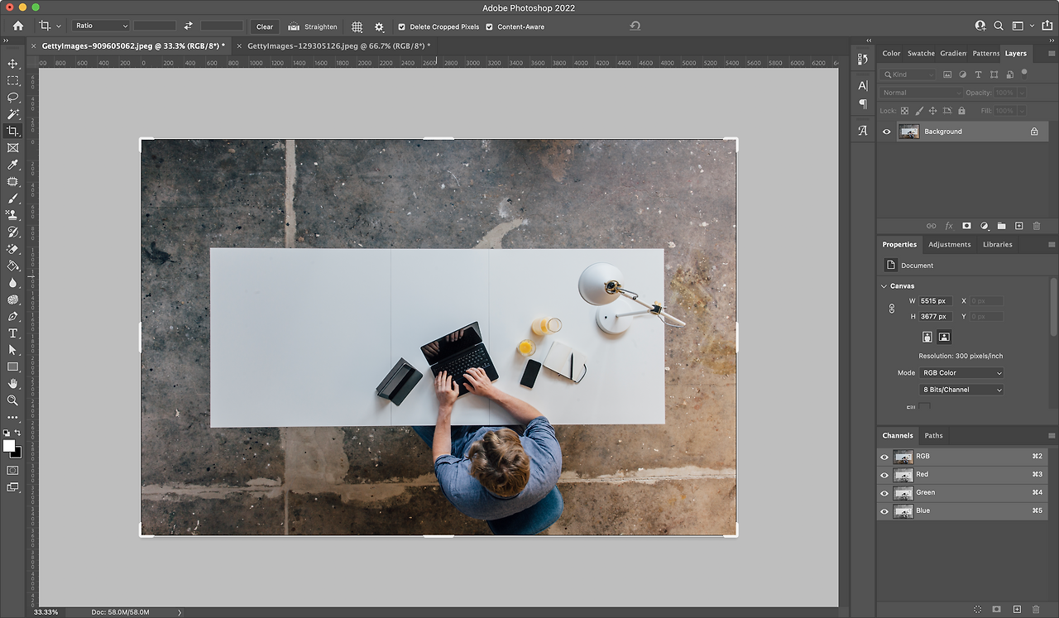Select the Clone Stamp tool
Viewport: 1059px width, 618px height.
tap(12, 215)
